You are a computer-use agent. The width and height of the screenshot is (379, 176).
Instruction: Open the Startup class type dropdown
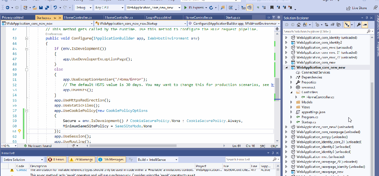pyautogui.click(x=141, y=23)
